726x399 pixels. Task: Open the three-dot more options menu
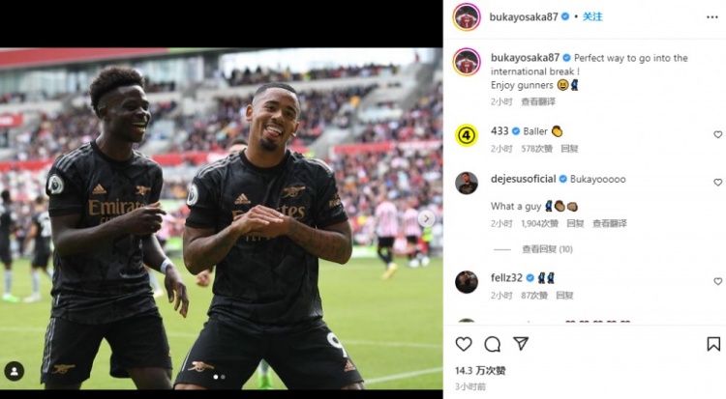click(x=712, y=17)
